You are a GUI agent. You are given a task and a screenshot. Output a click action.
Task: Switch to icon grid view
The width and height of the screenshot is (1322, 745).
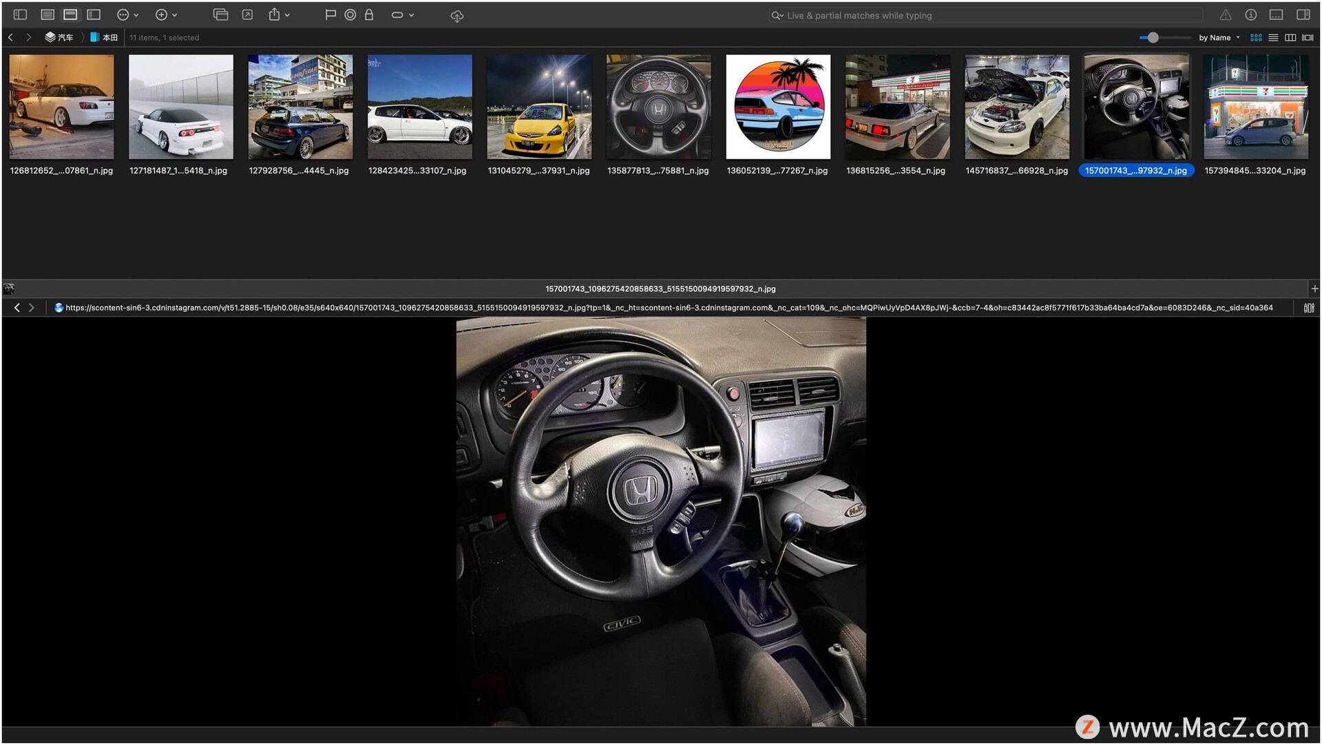click(1256, 37)
